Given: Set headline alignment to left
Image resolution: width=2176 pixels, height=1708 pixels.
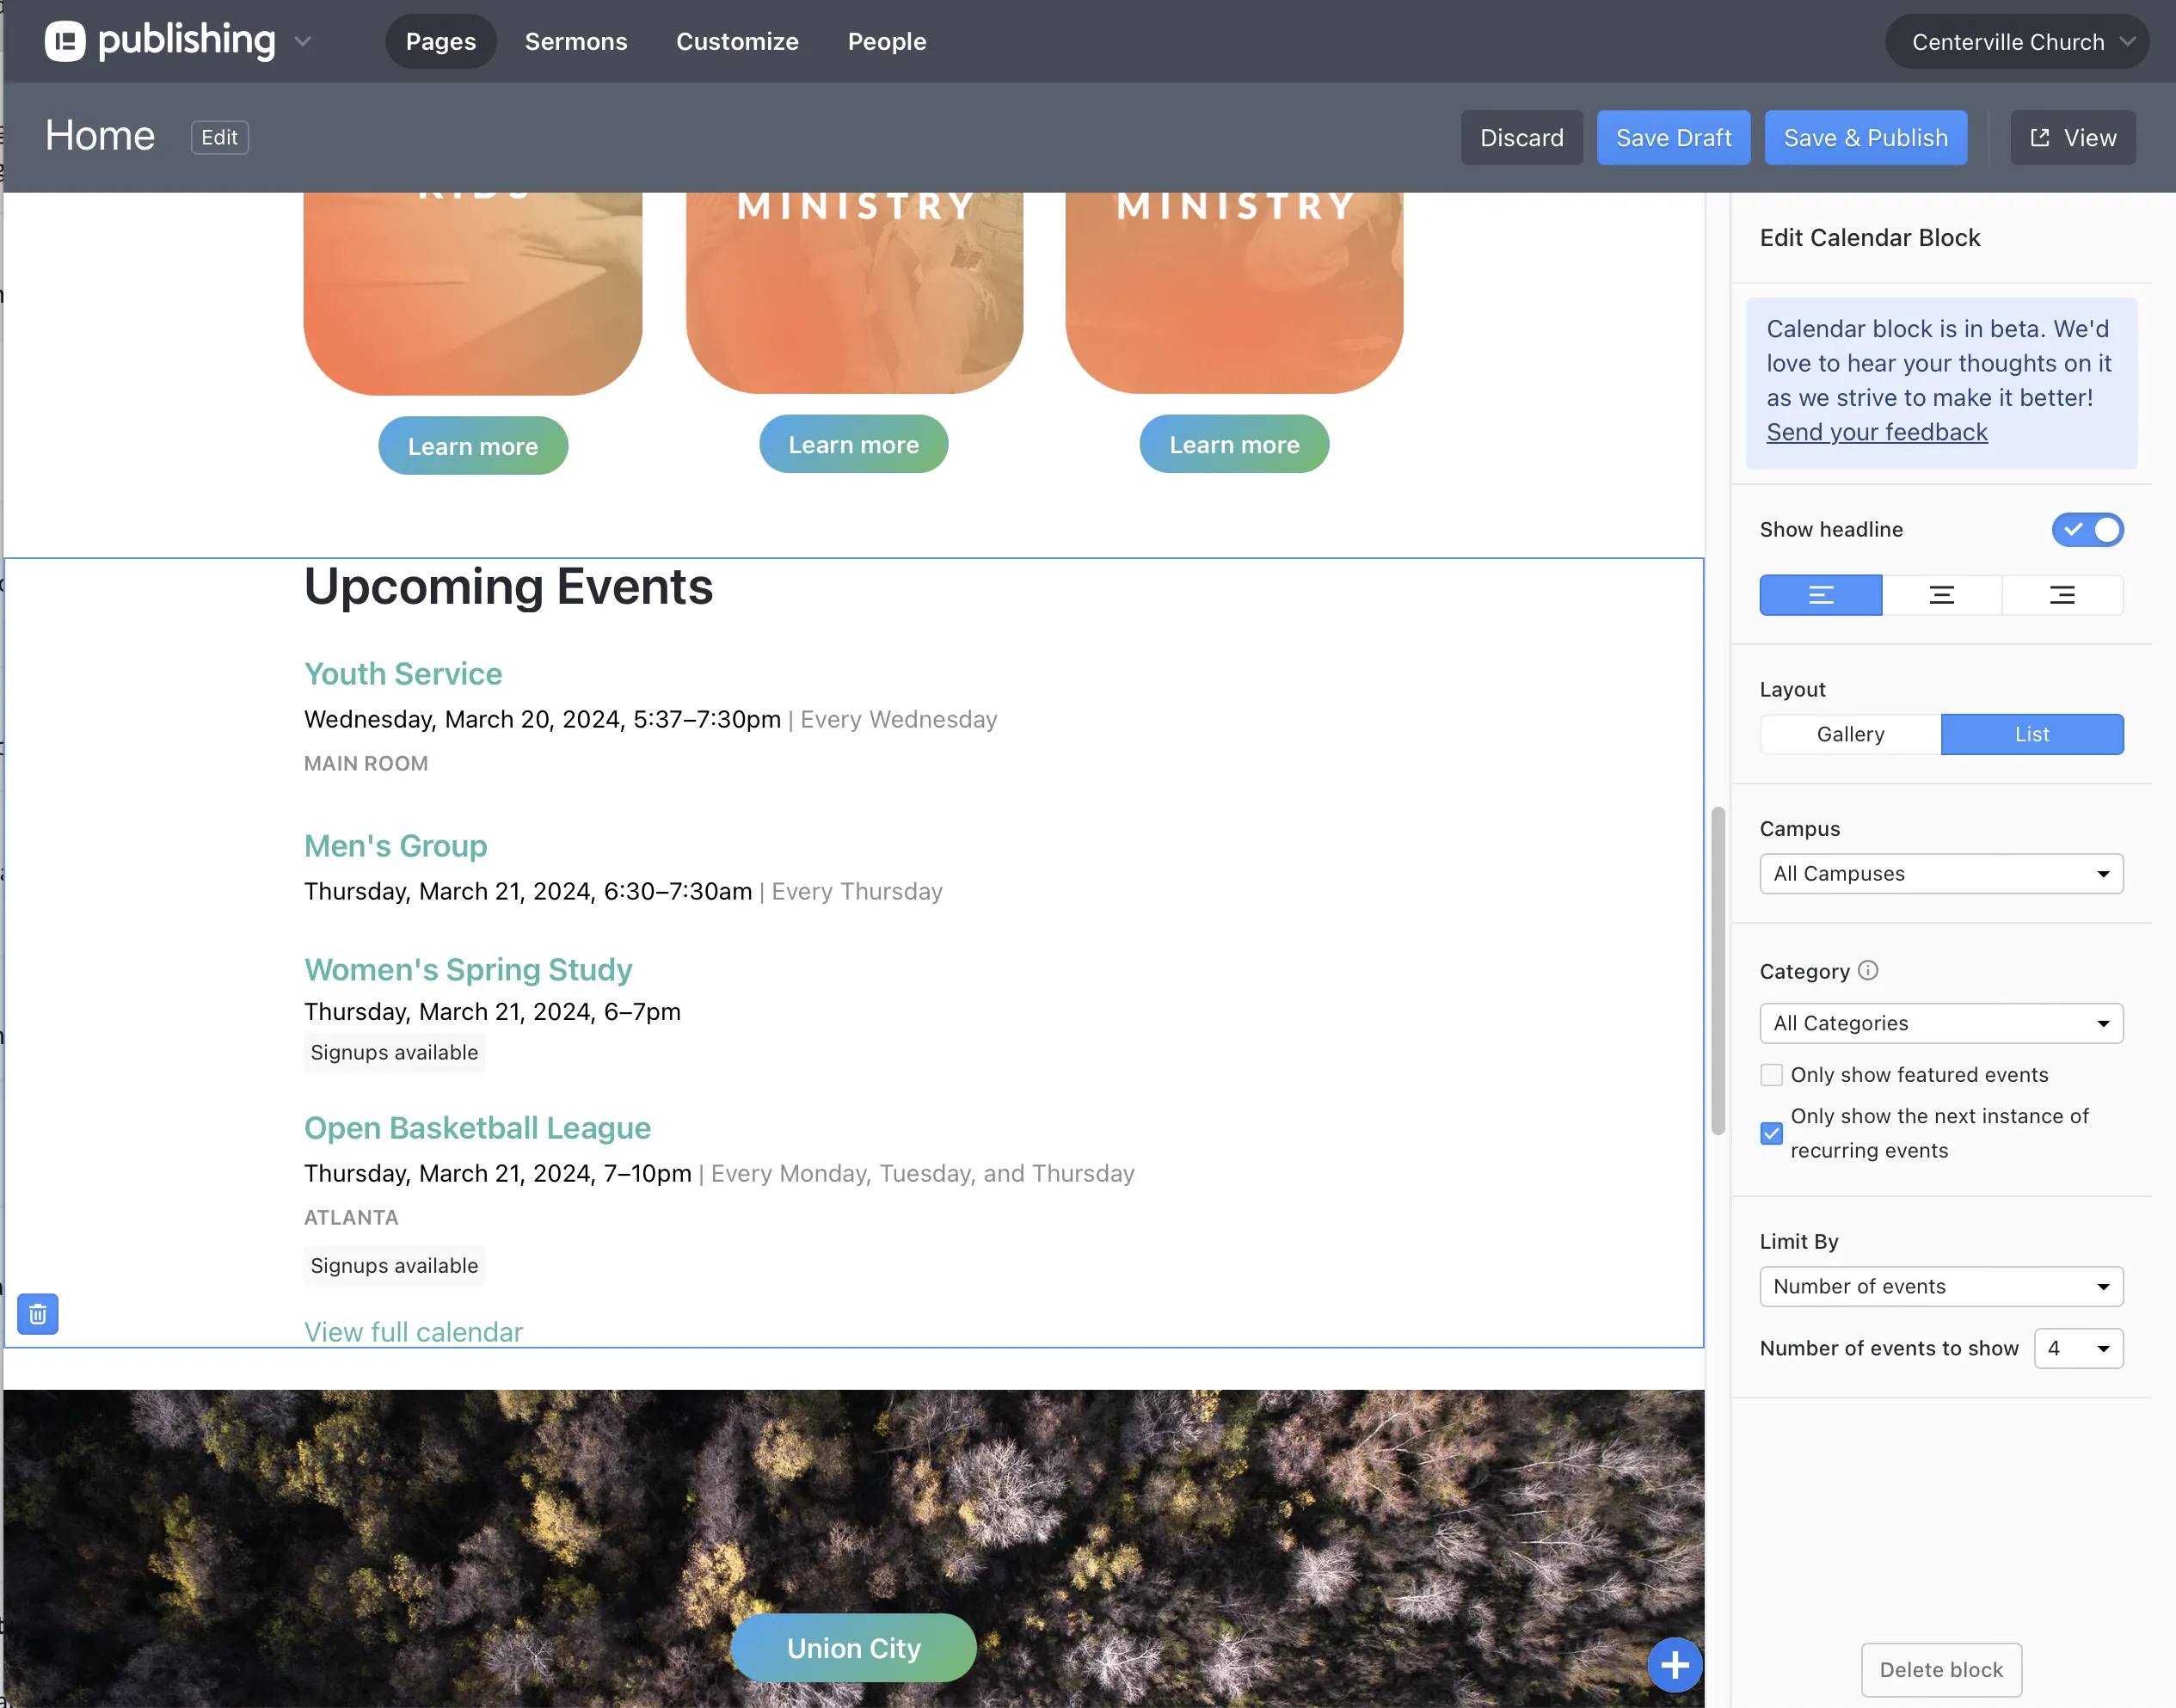Looking at the screenshot, I should 1820,595.
